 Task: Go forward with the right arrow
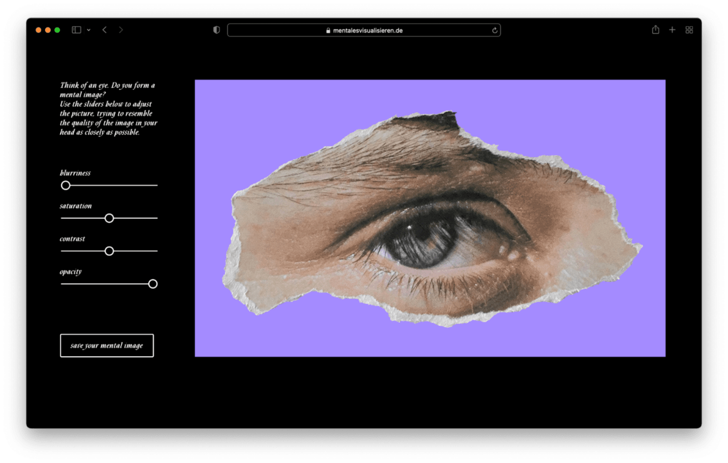coord(121,30)
